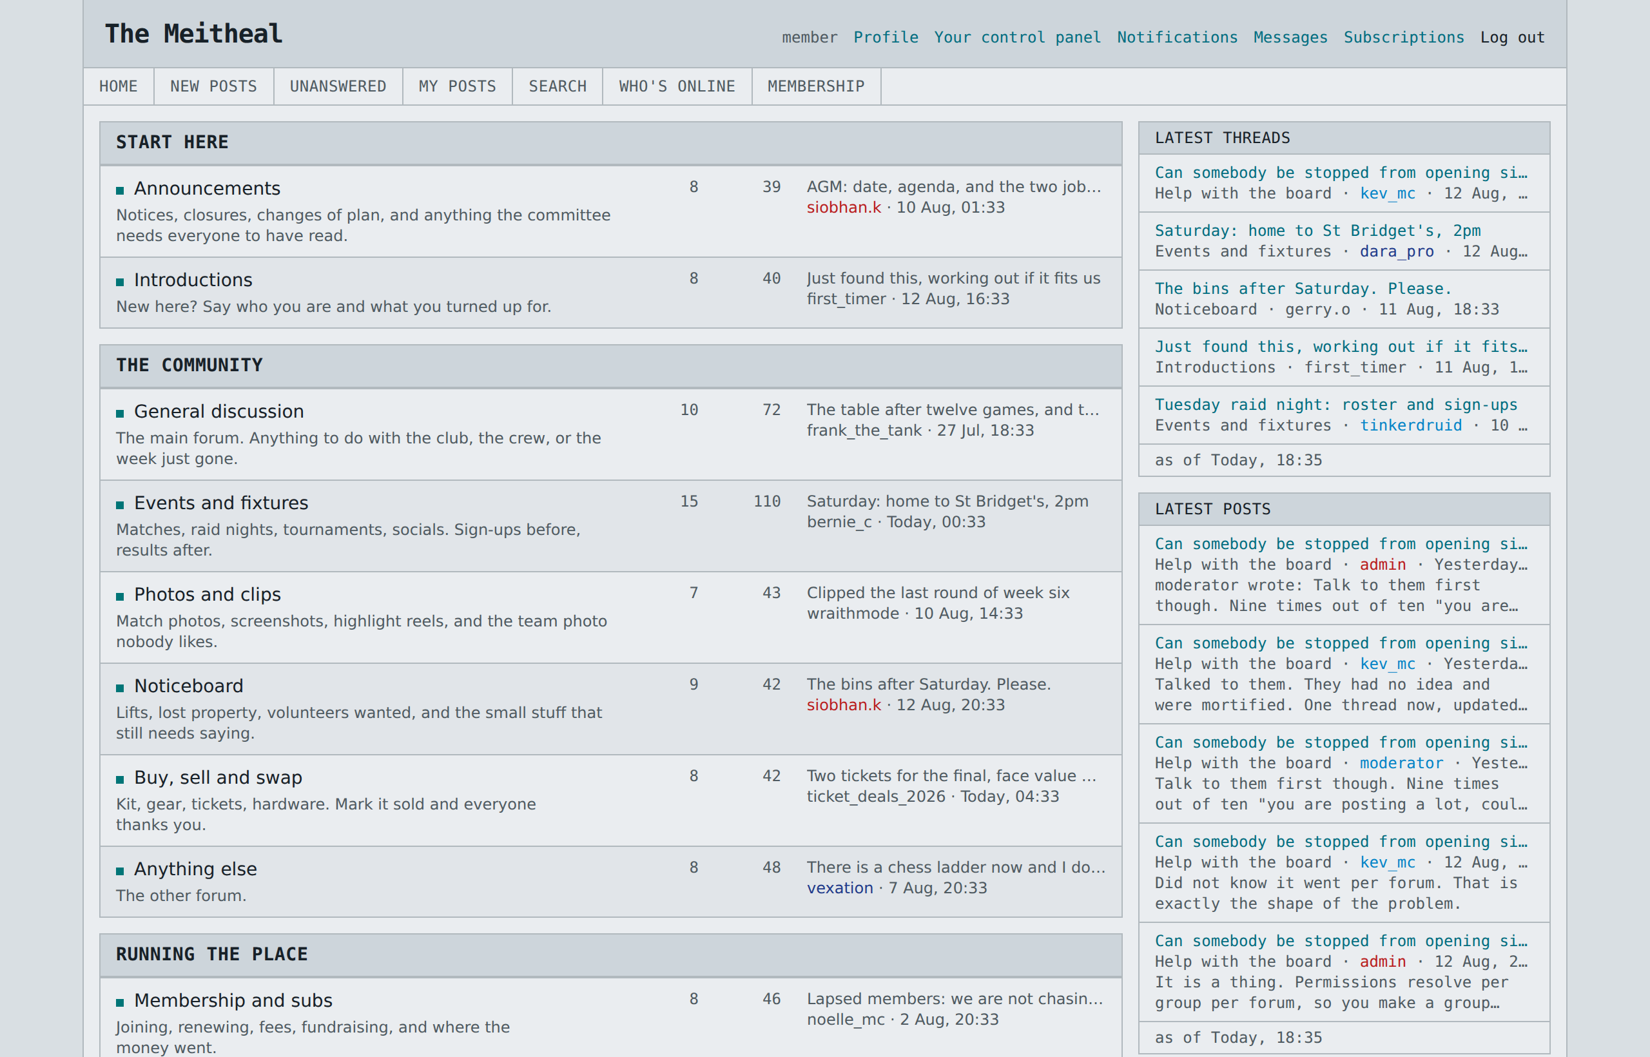This screenshot has width=1650, height=1057.
Task: Open the Introductions forum
Action: [x=193, y=280]
